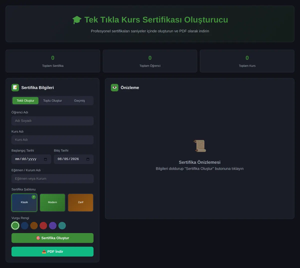The image size is (300, 268).
Task: Choose the teal accent color swatch
Action: click(x=62, y=225)
